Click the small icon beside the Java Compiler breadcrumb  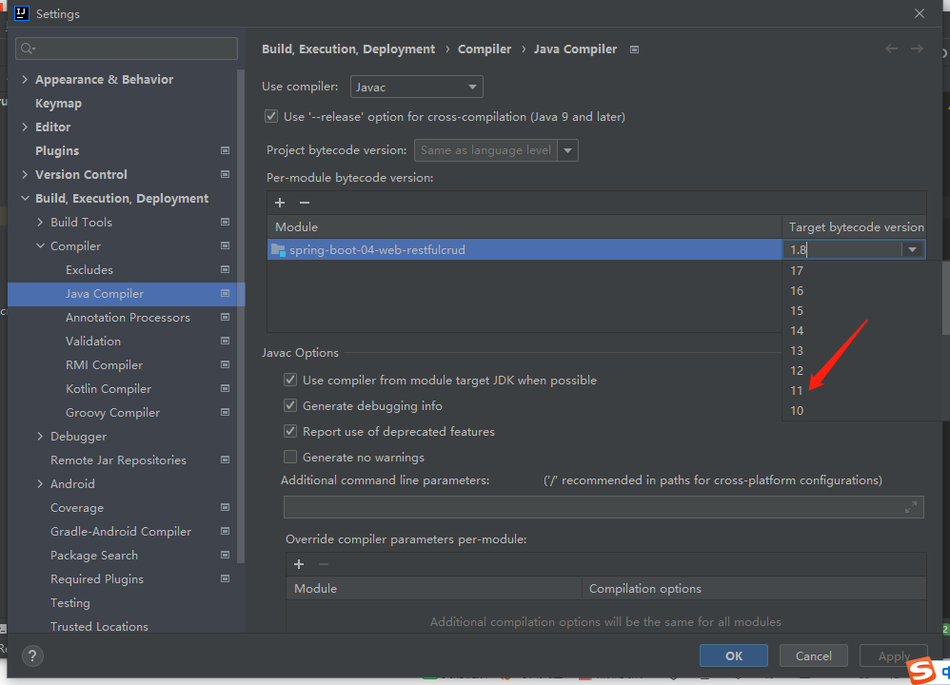click(634, 49)
